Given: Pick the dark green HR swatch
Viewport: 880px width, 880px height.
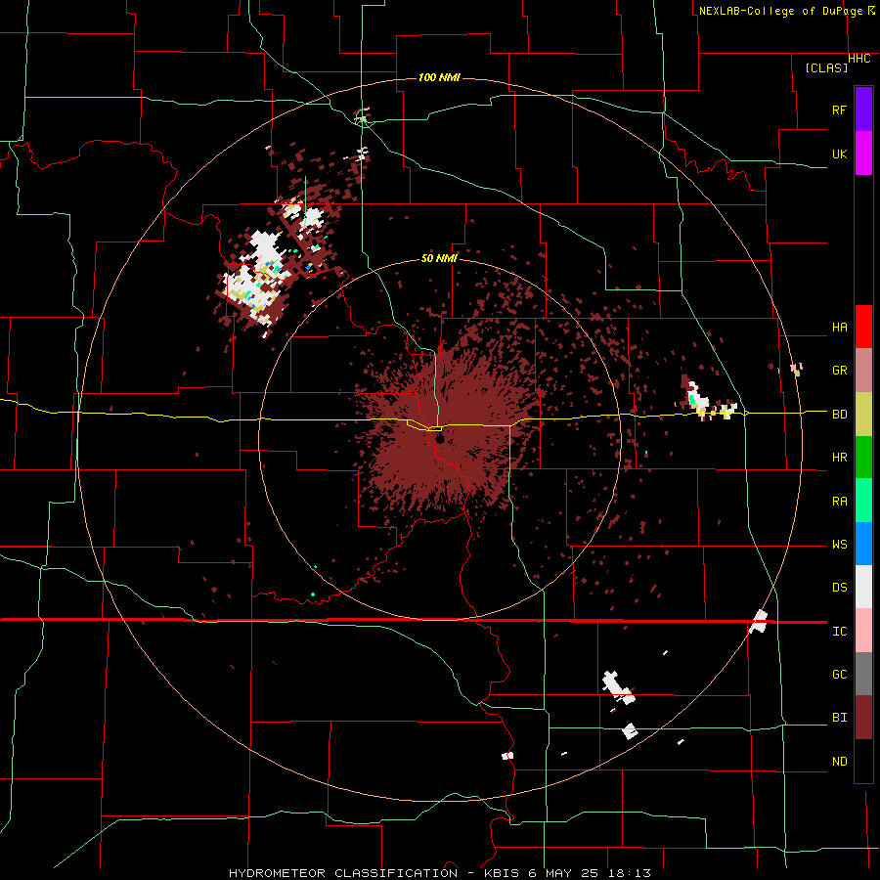Looking at the screenshot, I should 863,458.
